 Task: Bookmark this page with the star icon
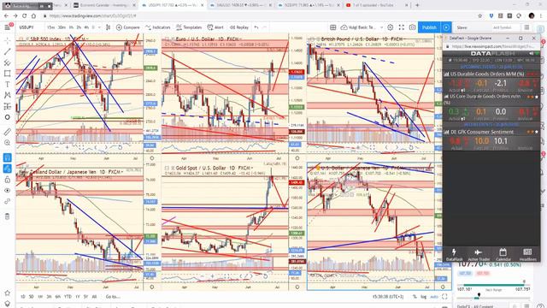[480, 15]
